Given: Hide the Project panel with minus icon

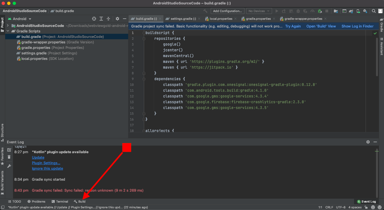Looking at the screenshot, I should click(125, 19).
